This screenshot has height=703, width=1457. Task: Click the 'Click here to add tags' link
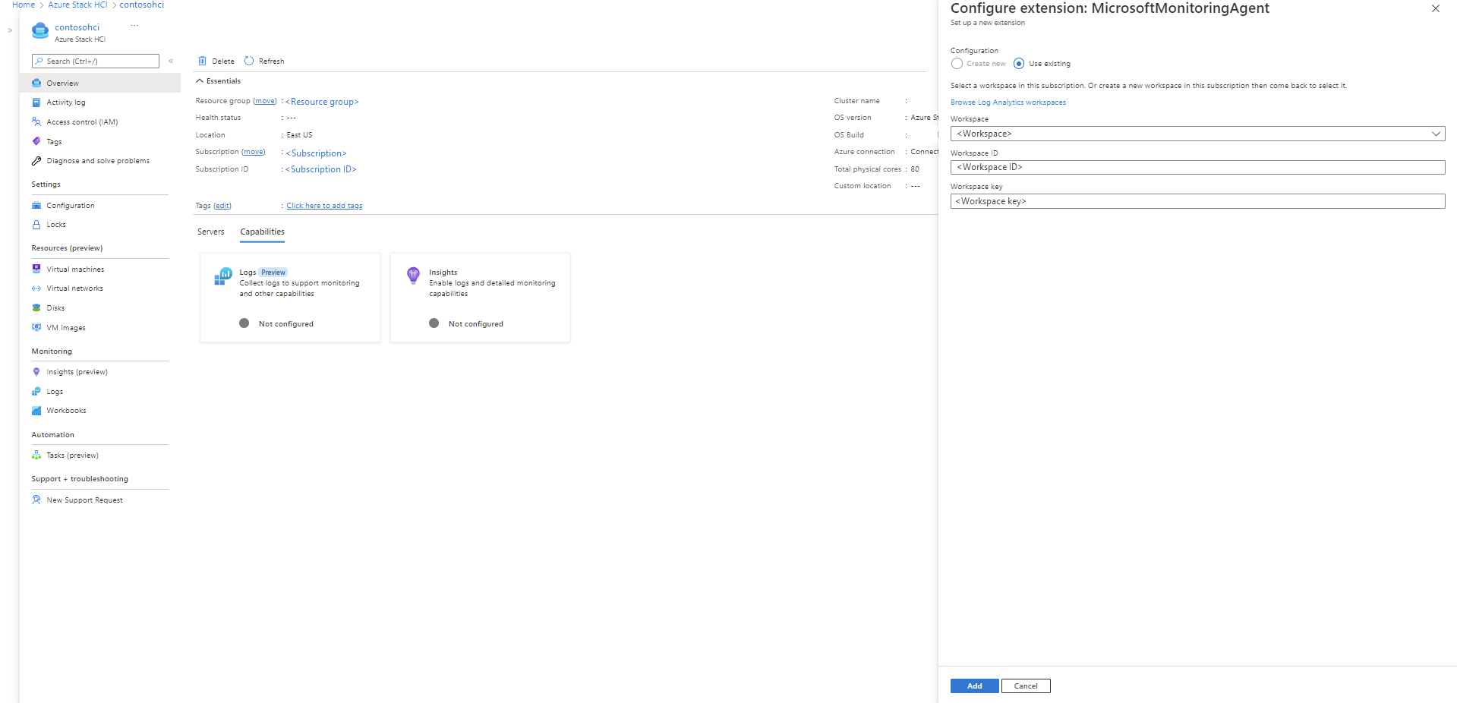click(324, 206)
